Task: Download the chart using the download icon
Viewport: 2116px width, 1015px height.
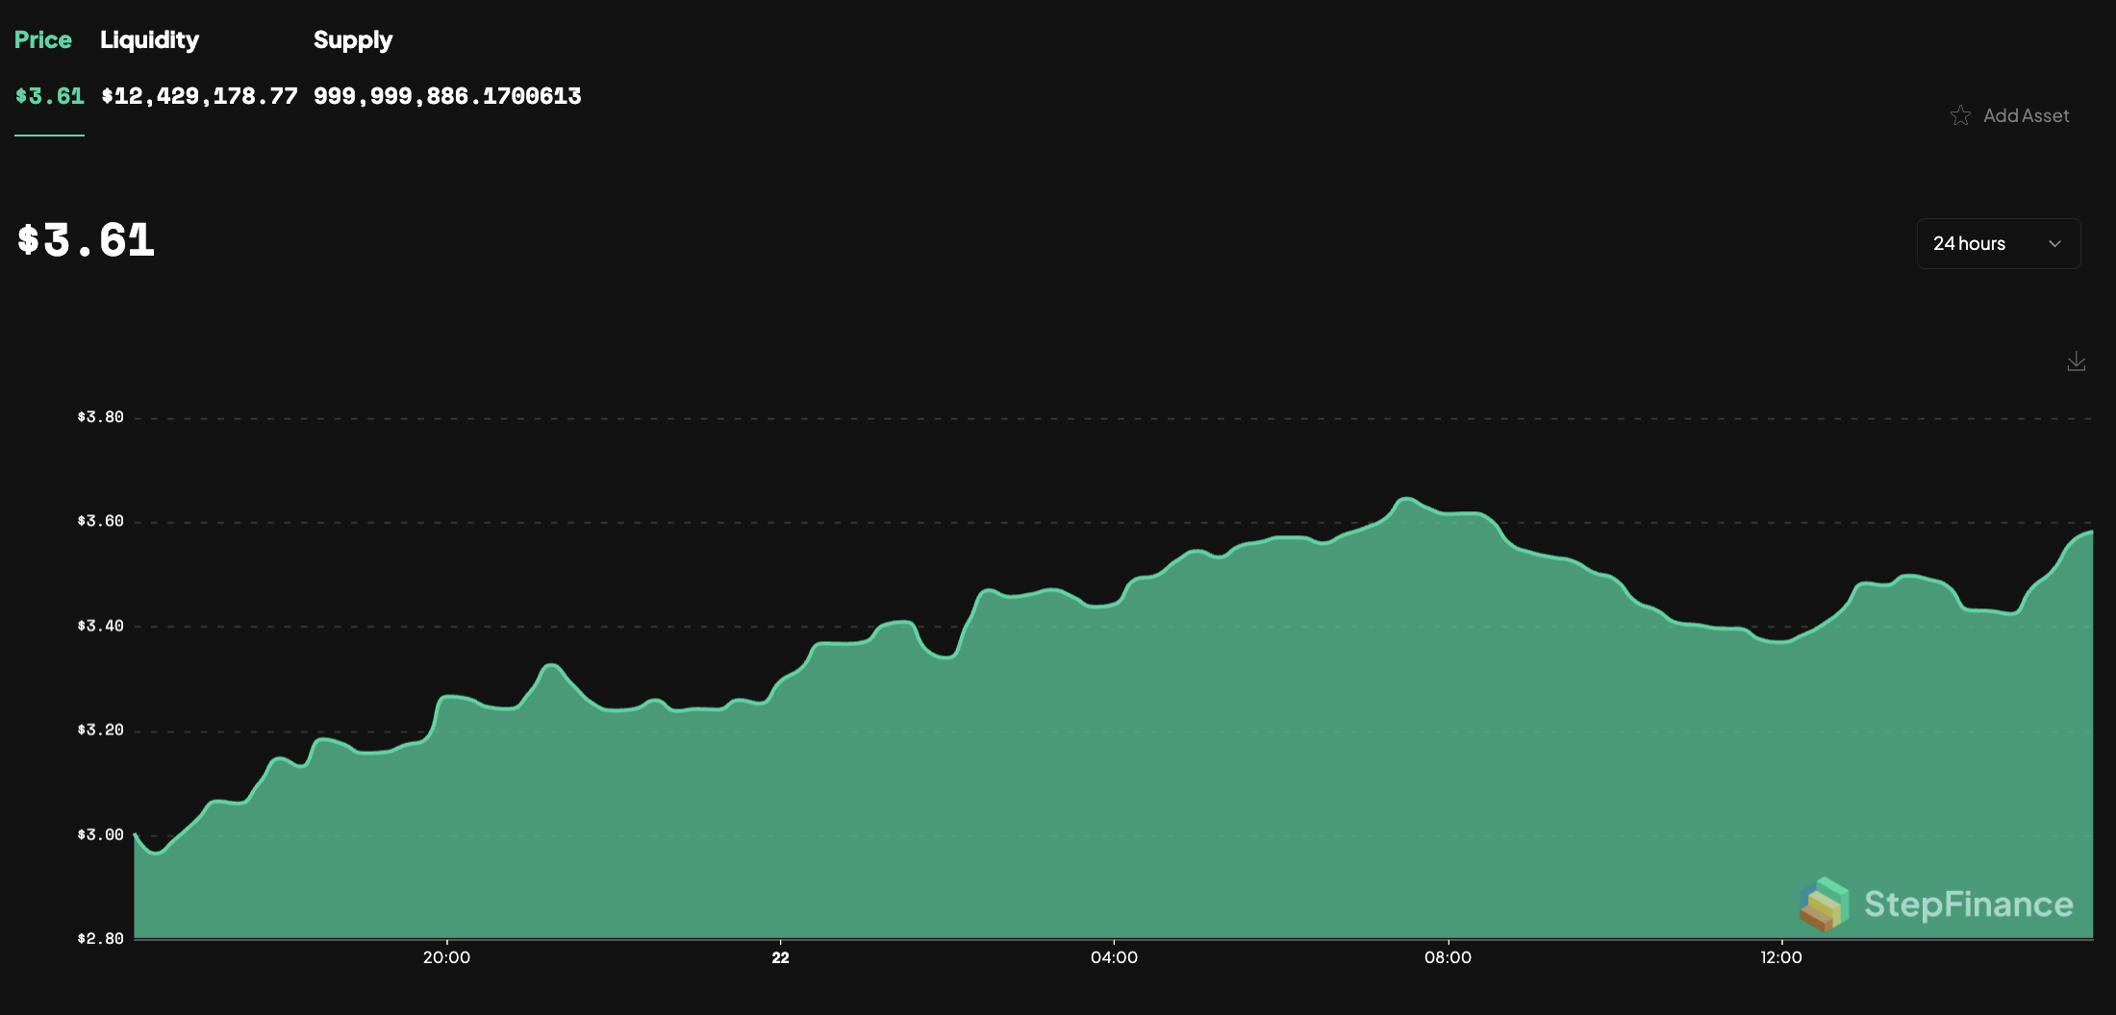Action: pyautogui.click(x=2076, y=361)
